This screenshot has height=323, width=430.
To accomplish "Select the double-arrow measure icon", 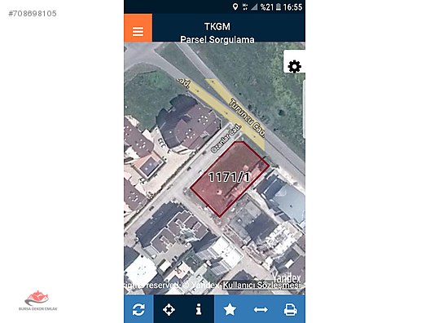I will [x=261, y=310].
